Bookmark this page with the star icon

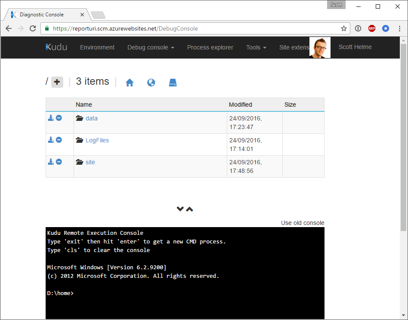pos(343,28)
